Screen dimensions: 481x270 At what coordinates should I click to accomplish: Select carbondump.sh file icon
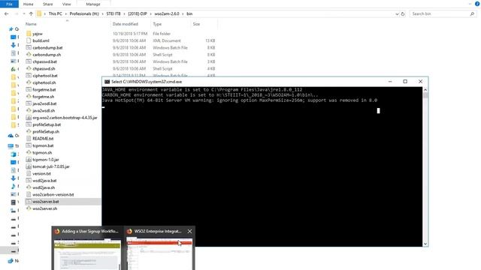click(x=29, y=55)
